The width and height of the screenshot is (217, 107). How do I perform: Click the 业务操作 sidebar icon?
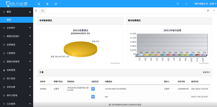tap(4, 28)
